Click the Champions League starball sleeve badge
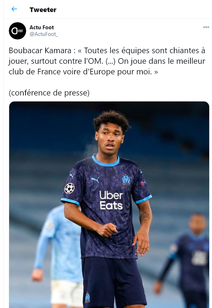This screenshot has width=212, height=308. tap(70, 189)
